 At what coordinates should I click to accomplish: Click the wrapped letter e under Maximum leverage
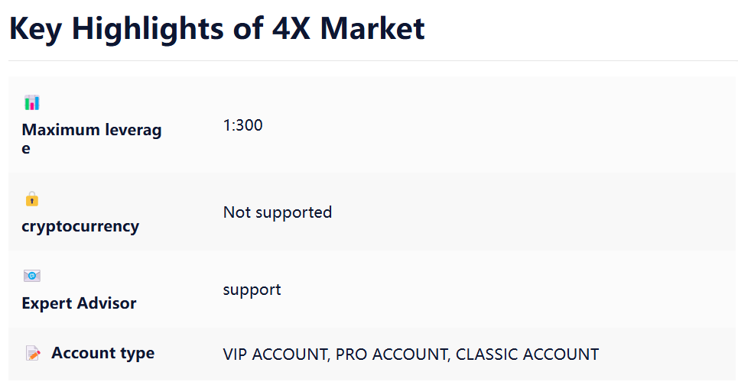(x=26, y=149)
